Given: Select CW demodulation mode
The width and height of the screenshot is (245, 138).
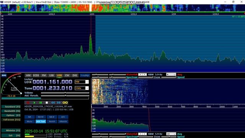Looking at the screenshot, I should (67, 76).
